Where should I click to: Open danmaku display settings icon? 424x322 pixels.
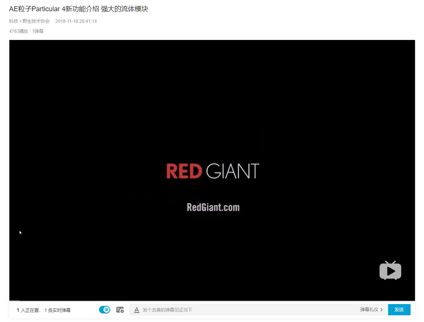(x=120, y=310)
